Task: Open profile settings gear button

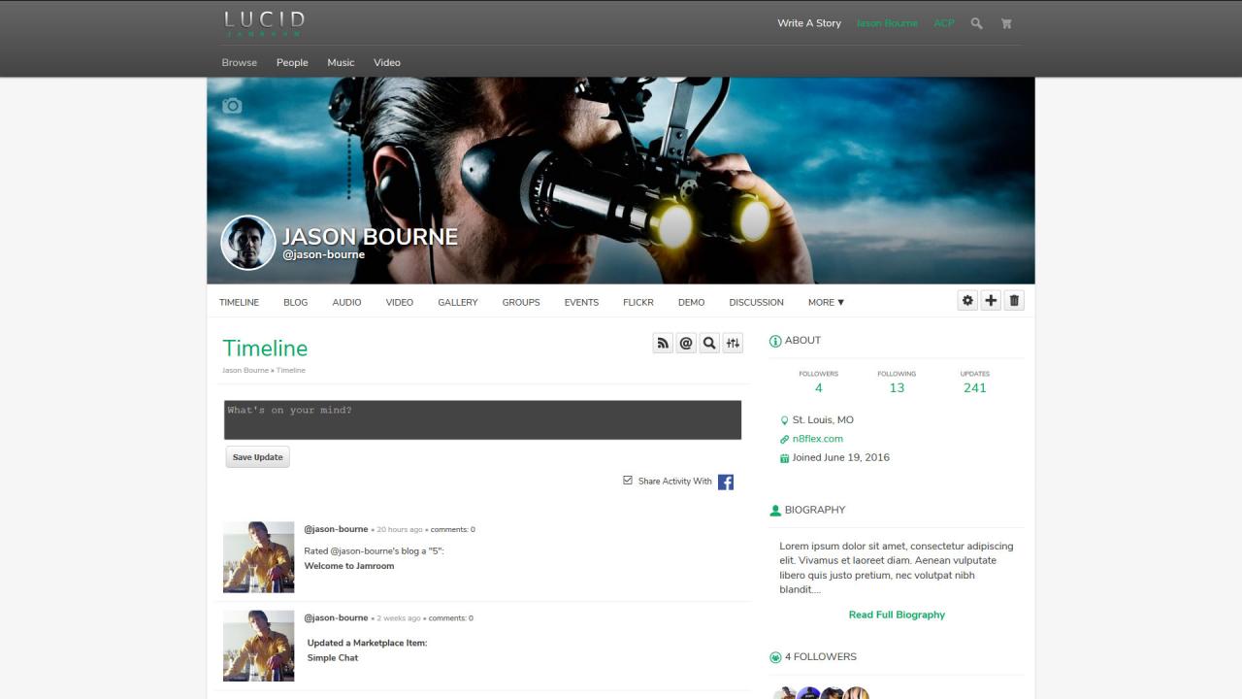Action: tap(967, 301)
